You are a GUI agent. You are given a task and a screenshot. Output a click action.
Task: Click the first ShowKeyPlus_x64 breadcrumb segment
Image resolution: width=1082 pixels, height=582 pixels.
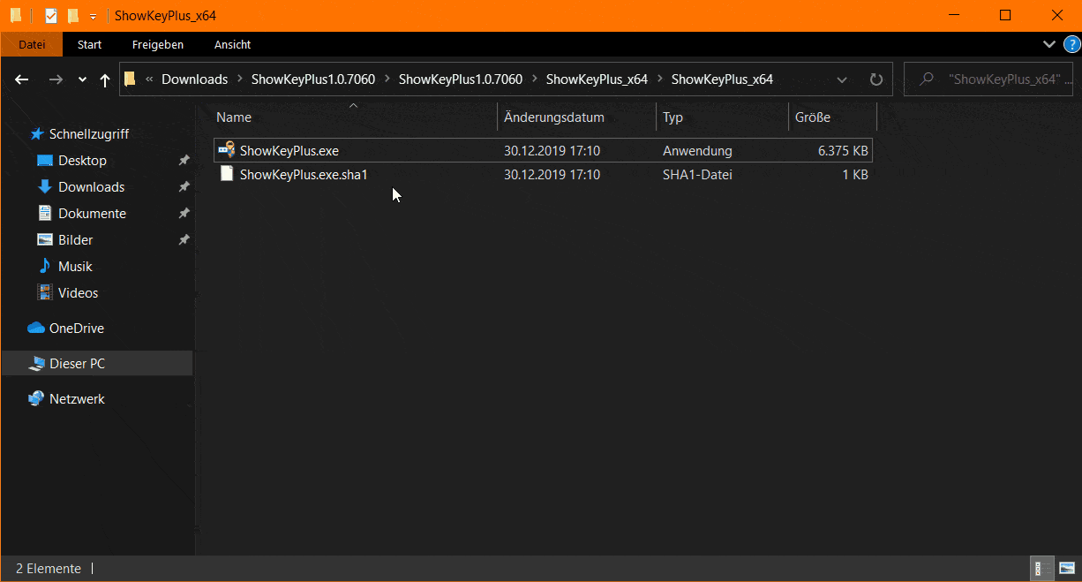(597, 79)
